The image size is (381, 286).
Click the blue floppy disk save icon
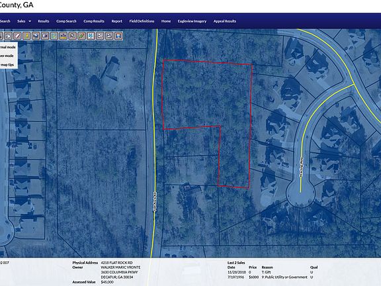click(118, 36)
